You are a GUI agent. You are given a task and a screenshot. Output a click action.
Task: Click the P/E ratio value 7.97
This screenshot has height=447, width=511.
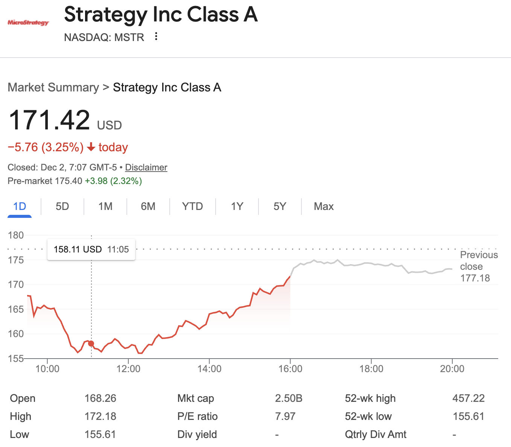tap(285, 416)
